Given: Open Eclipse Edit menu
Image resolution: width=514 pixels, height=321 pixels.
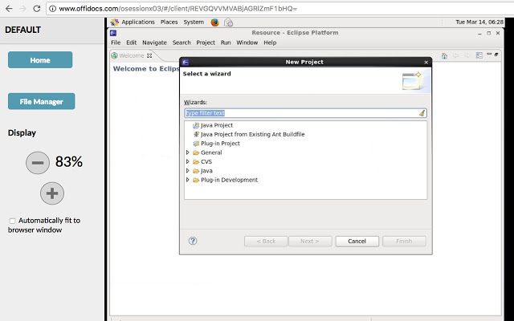Looking at the screenshot, I should point(131,43).
